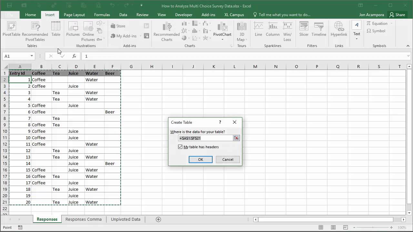Image resolution: width=413 pixels, height=232 pixels.
Task: Click the Share button at top right
Action: 397,15
